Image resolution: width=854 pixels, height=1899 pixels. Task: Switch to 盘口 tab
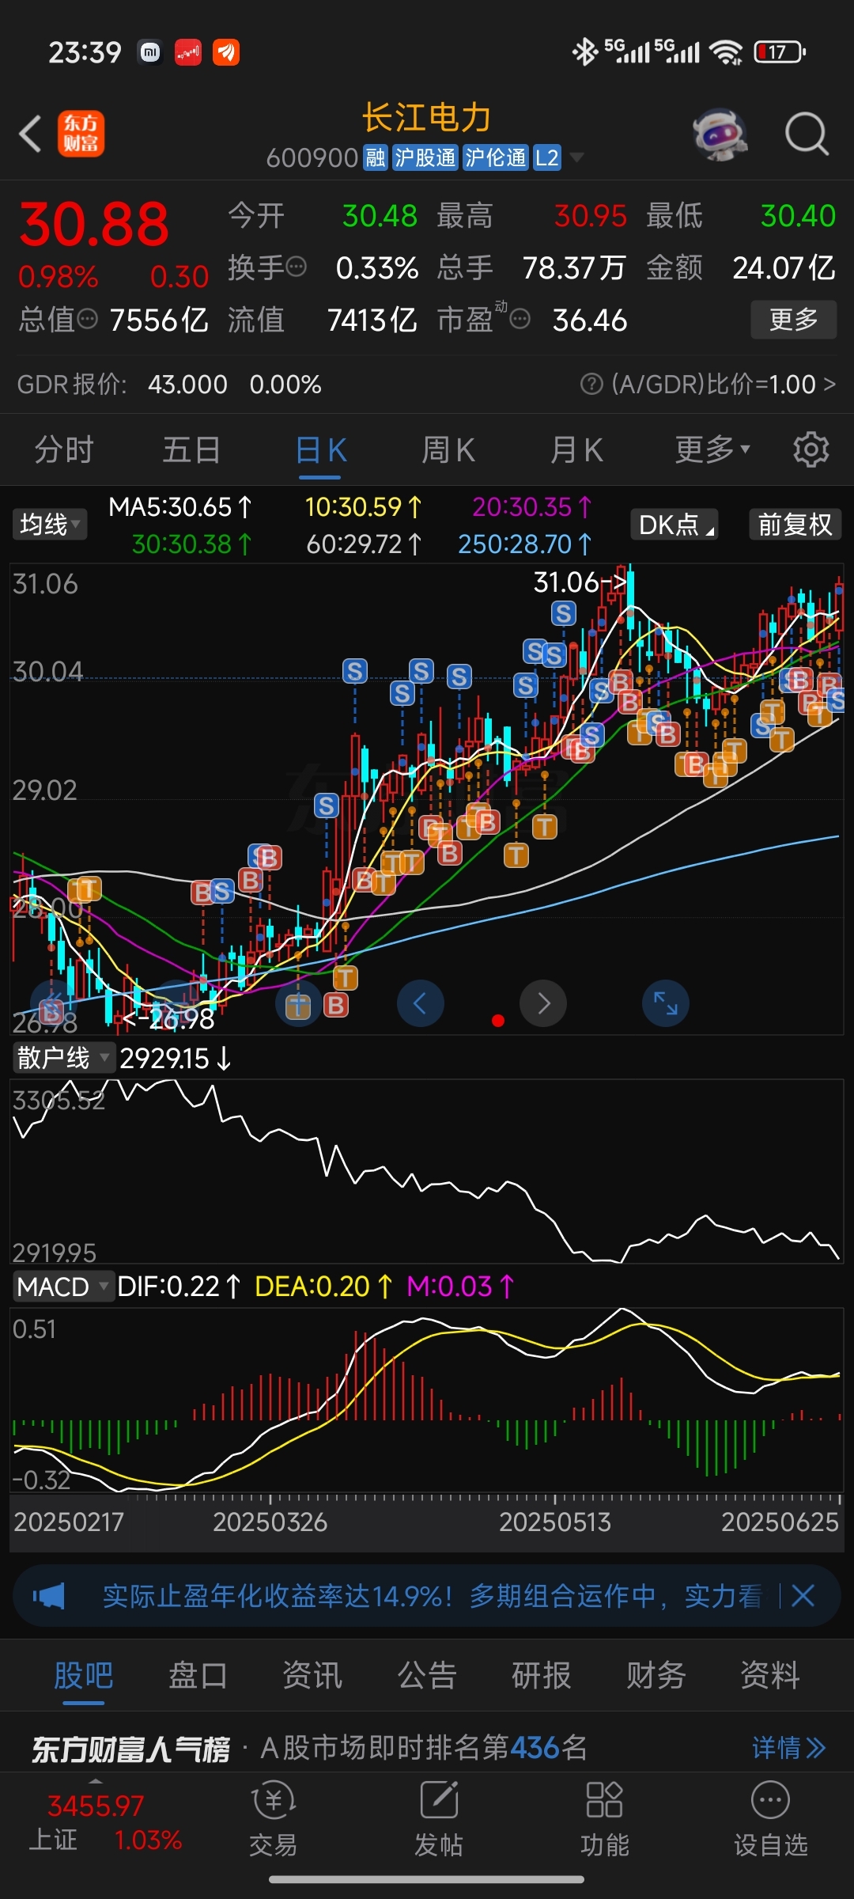198,1675
